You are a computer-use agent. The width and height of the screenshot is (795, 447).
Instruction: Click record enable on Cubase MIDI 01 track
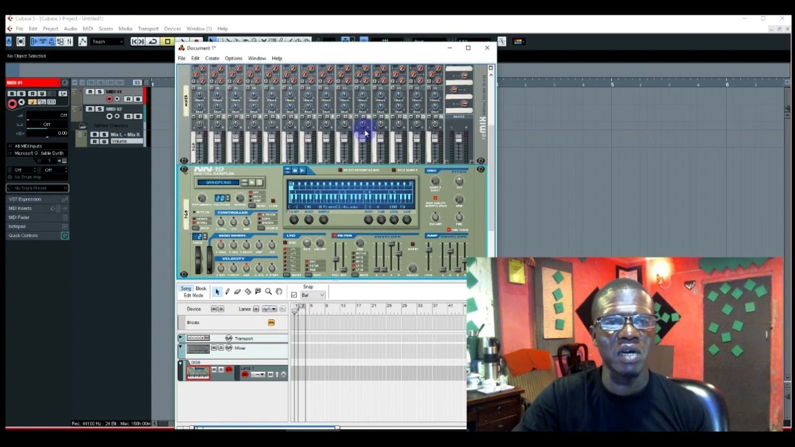tap(110, 99)
